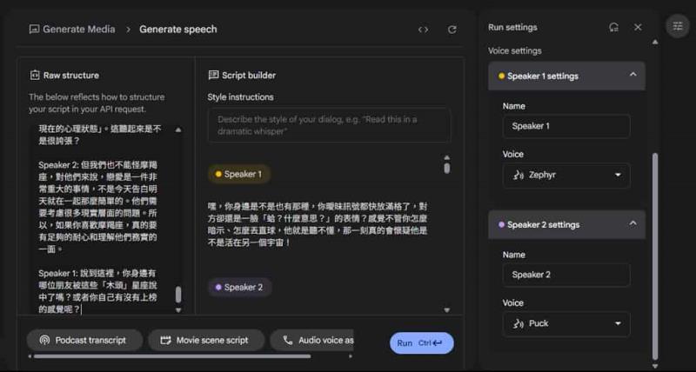Click raw structure scrollbar up arrow

coord(178,130)
